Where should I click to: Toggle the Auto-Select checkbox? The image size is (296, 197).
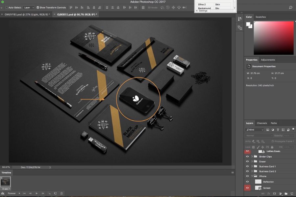coord(7,7)
